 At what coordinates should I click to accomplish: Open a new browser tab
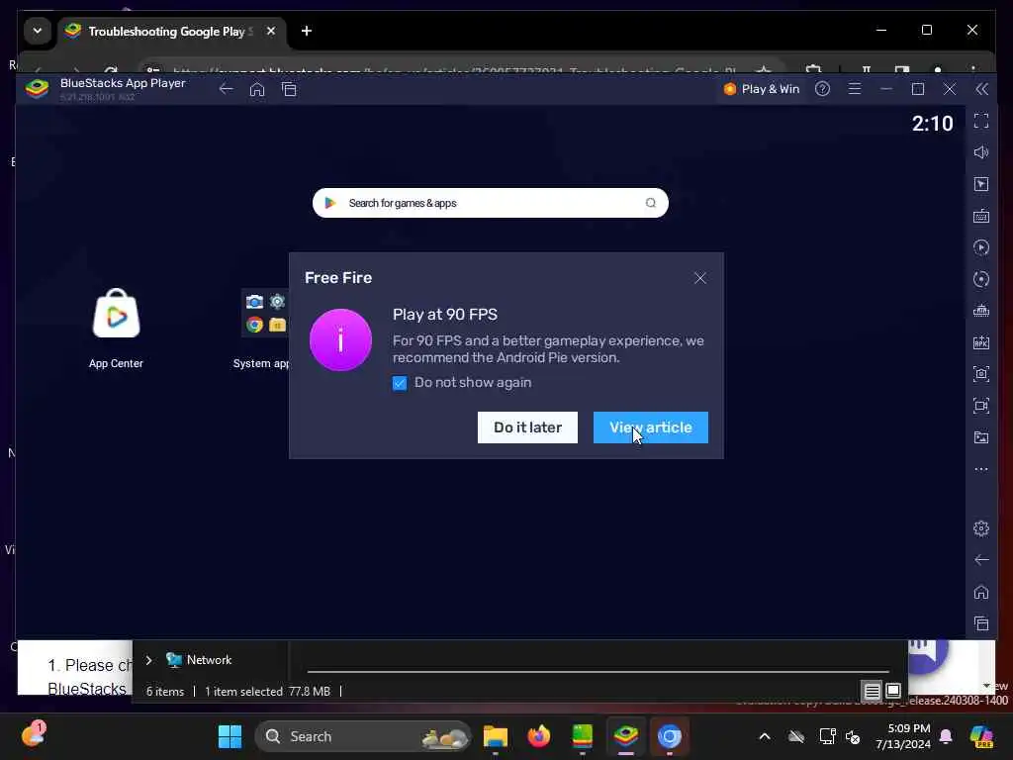click(307, 31)
